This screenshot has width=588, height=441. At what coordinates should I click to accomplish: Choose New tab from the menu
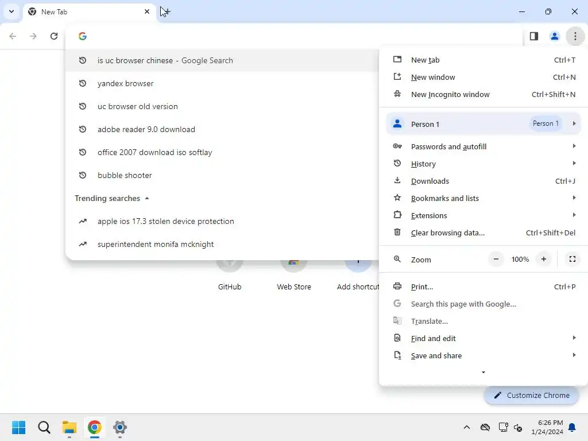483,60
